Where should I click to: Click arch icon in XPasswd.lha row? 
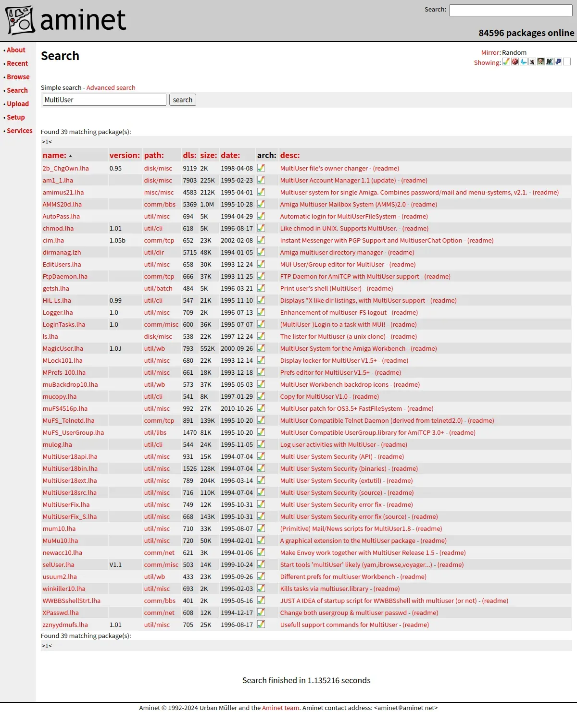[261, 612]
